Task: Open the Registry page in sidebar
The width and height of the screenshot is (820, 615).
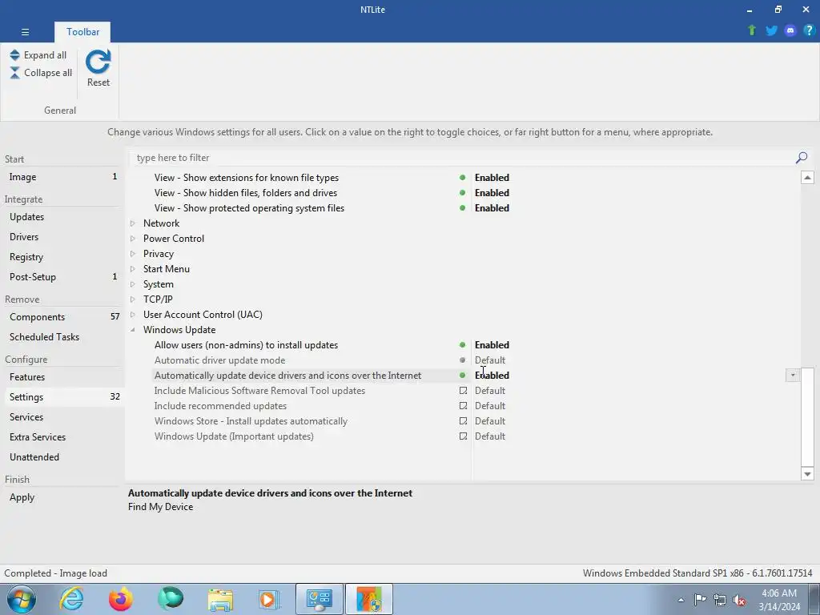Action: tap(62, 257)
